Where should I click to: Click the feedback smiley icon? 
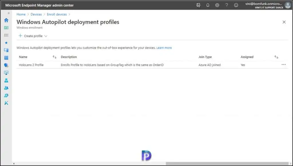pos(236,5)
